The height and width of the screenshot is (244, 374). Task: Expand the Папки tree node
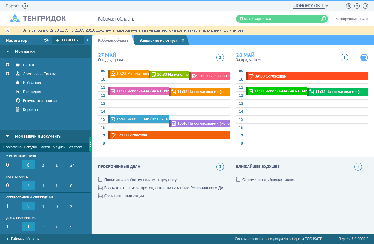point(7,65)
